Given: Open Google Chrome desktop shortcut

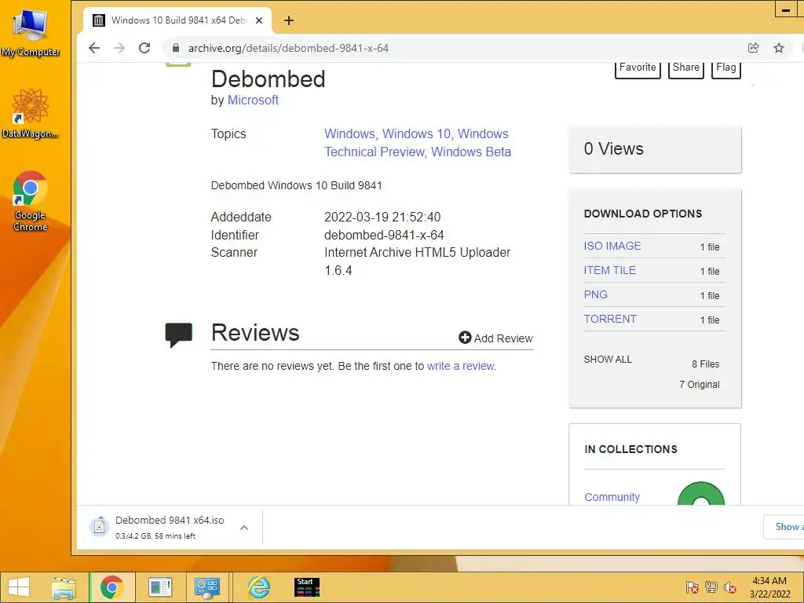Looking at the screenshot, I should coord(31,200).
